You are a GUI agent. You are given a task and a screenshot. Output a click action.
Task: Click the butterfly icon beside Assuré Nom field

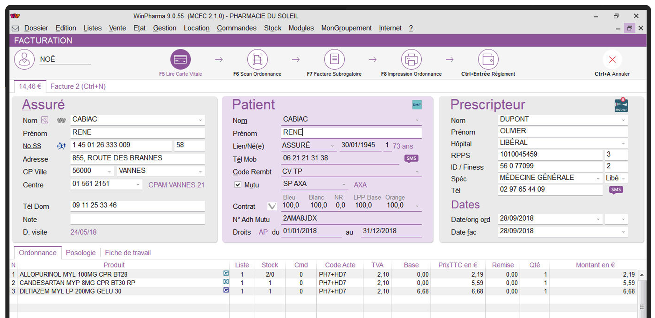click(61, 120)
